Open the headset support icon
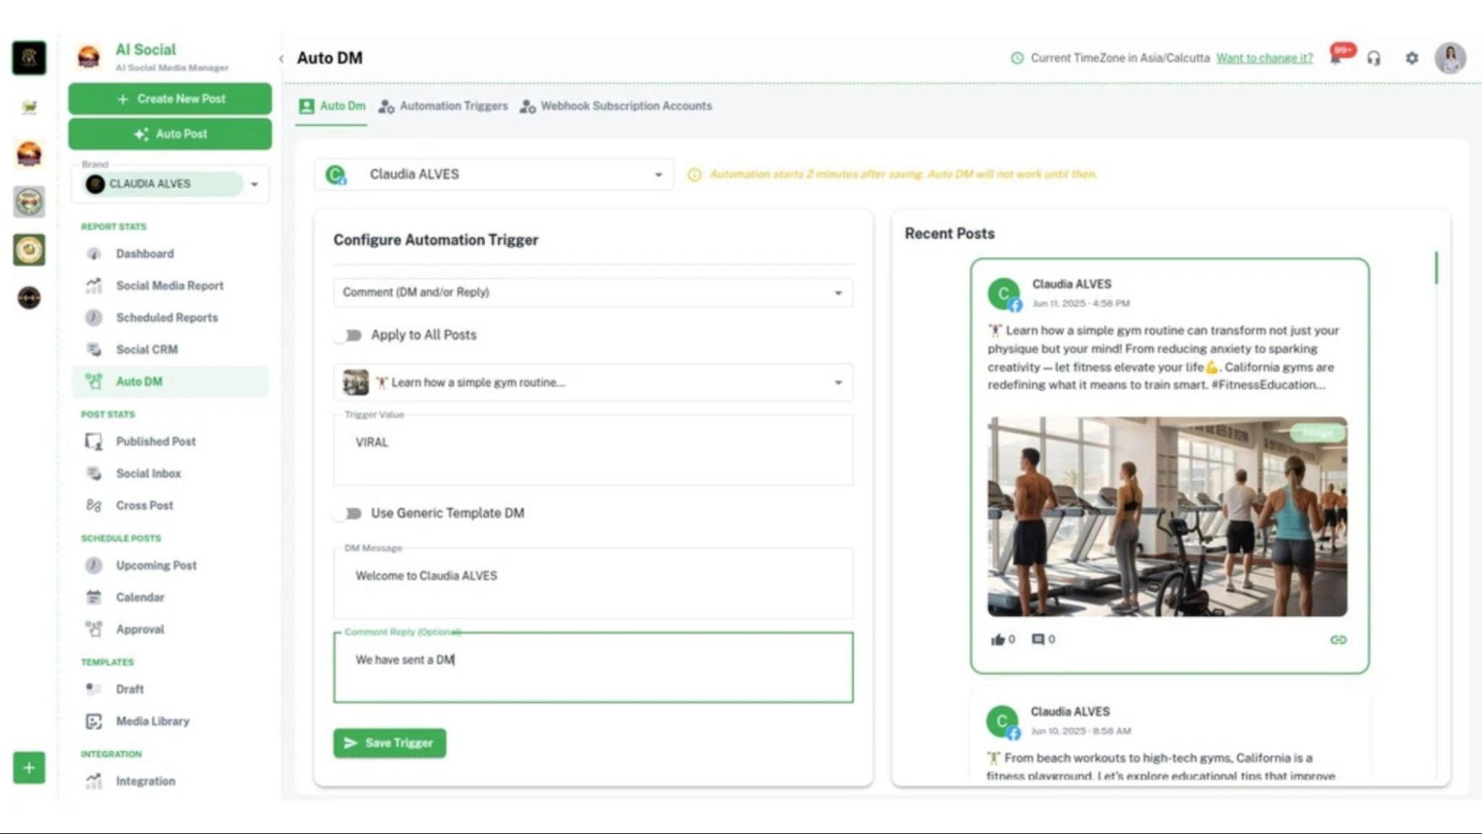The width and height of the screenshot is (1482, 834). point(1374,59)
